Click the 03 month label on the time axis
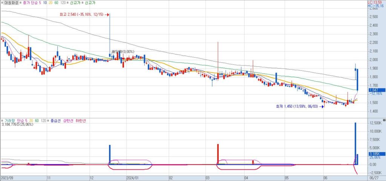The height and width of the screenshot is (181, 386). [208, 177]
